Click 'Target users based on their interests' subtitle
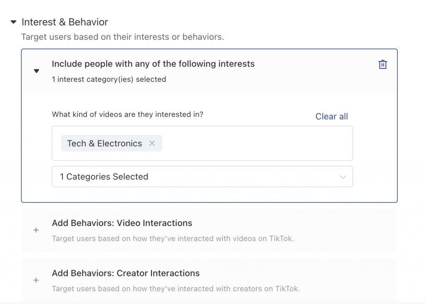Screen dimensions: 426x305 [x=123, y=37]
